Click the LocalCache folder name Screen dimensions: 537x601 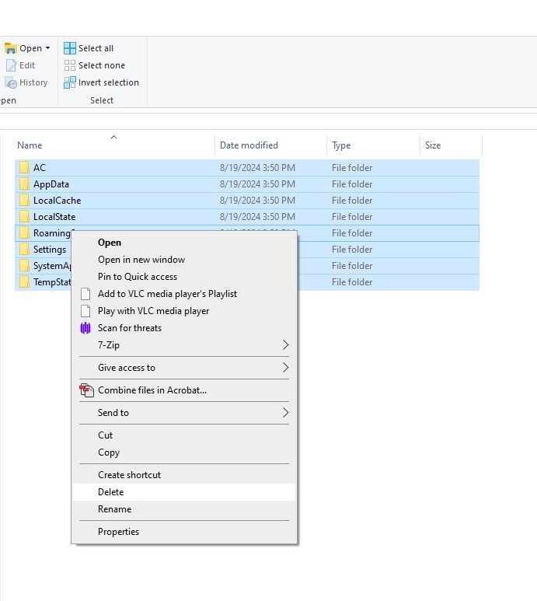(57, 201)
